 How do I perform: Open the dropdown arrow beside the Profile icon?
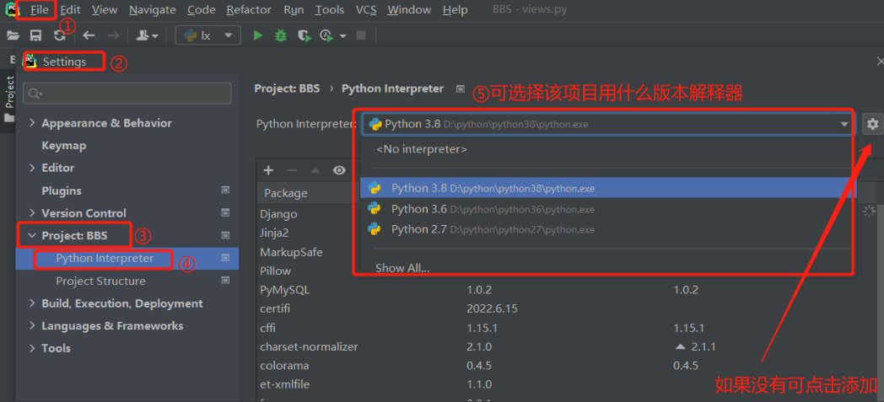tap(342, 36)
